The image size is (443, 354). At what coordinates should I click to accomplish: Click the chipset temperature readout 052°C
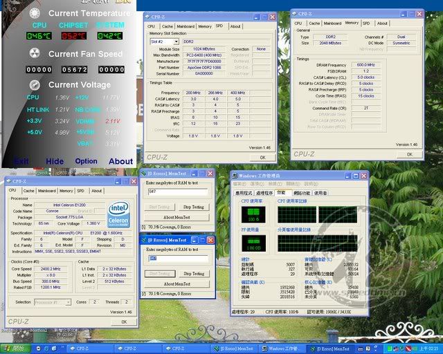(x=74, y=36)
